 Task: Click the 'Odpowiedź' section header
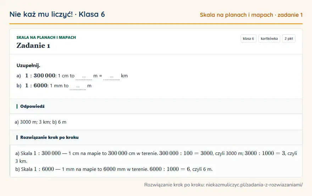(156, 106)
